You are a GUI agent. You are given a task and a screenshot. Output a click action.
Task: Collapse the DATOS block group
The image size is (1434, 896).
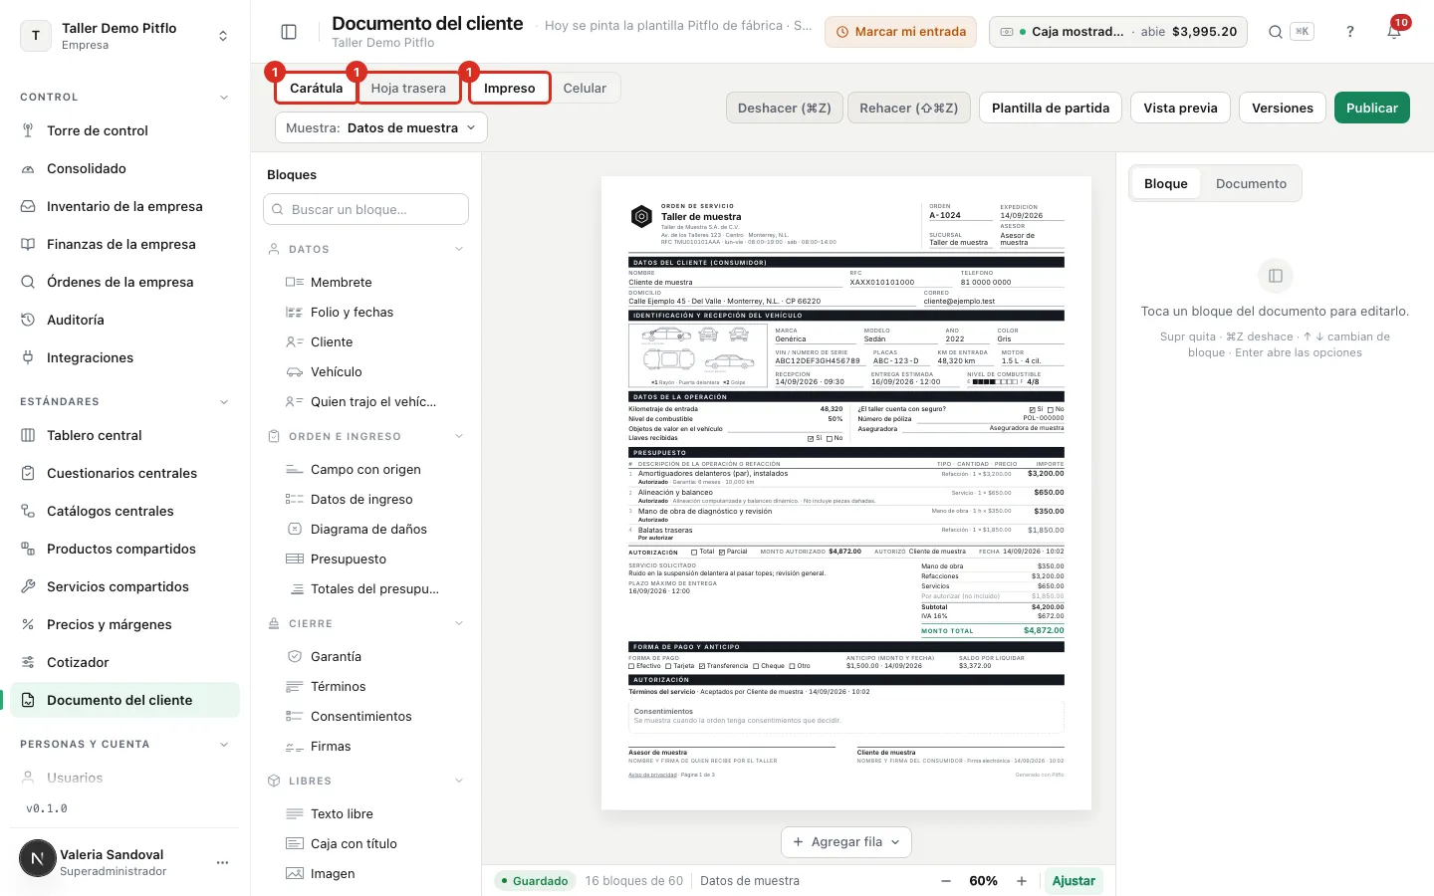pyautogui.click(x=459, y=249)
